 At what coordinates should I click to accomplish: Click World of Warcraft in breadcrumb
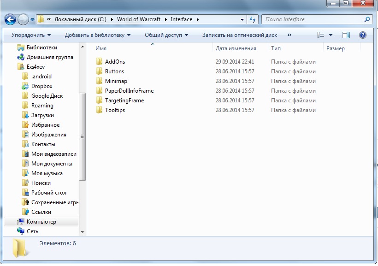(139, 19)
